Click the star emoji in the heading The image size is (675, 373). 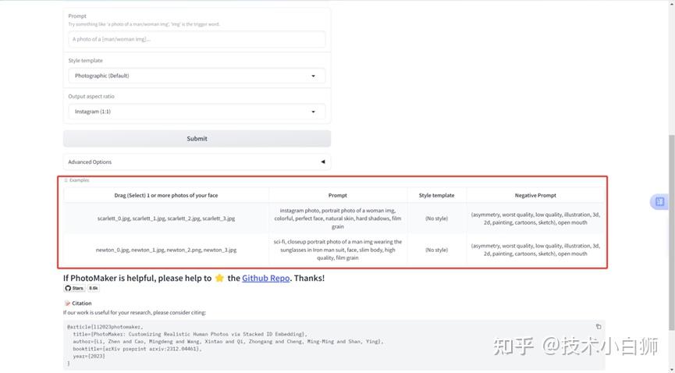[x=219, y=278]
